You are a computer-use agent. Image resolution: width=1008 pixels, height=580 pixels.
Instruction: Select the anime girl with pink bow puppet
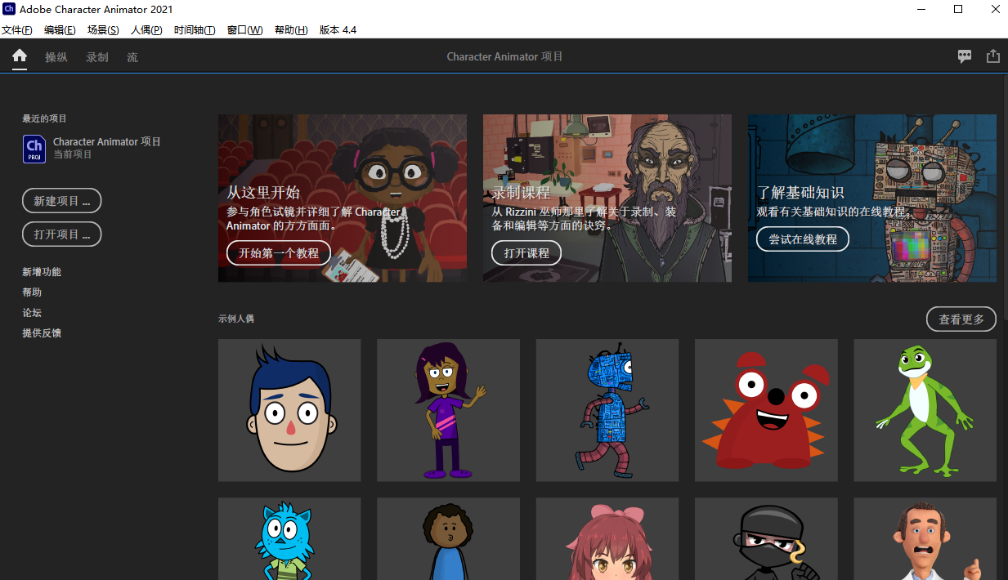(607, 538)
